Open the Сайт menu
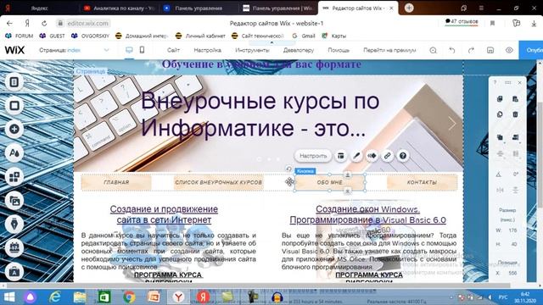The width and height of the screenshot is (543, 305). pos(173,50)
